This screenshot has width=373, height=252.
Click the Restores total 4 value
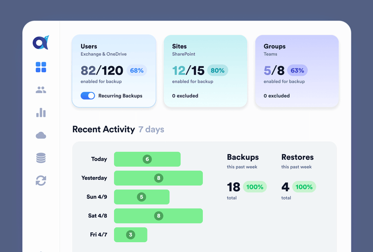point(285,187)
